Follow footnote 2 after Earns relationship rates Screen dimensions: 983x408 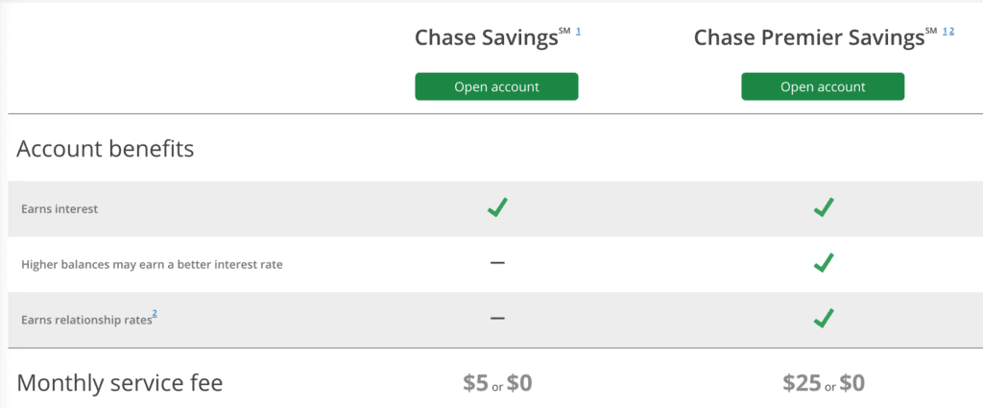click(155, 315)
